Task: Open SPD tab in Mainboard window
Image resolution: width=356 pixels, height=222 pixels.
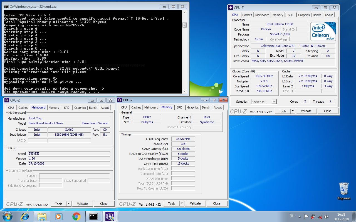Action: (67, 108)
